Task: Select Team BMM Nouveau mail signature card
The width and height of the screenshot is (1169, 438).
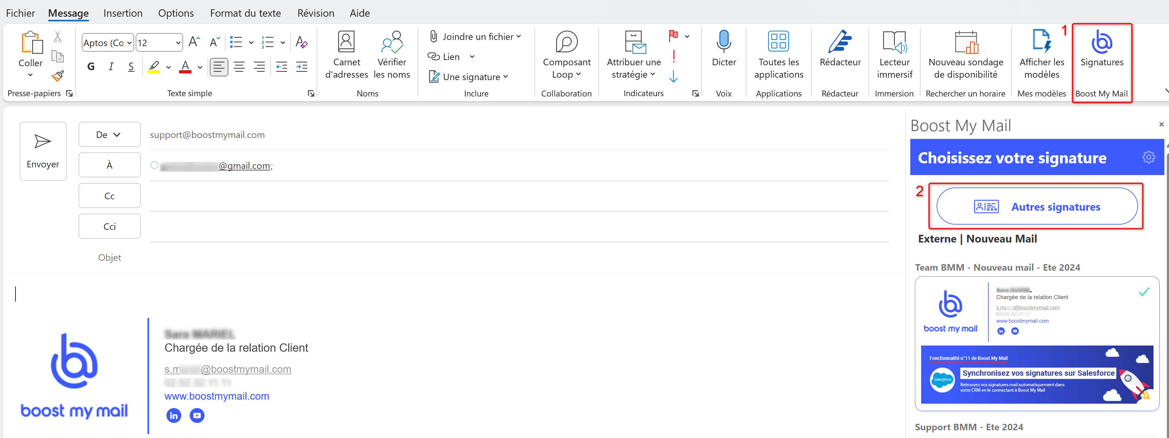Action: (1037, 343)
